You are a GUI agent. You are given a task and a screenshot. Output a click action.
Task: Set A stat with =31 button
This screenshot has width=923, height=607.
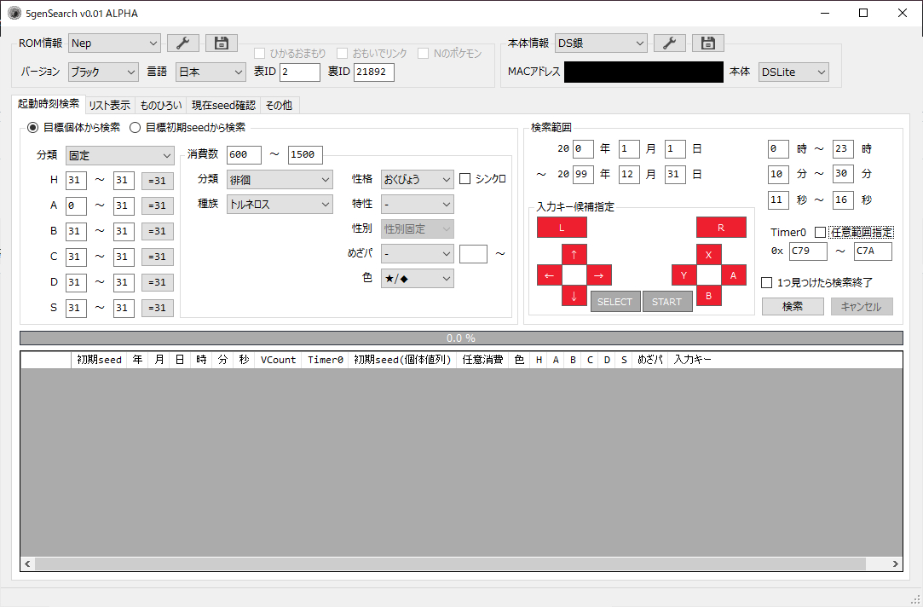click(x=157, y=206)
